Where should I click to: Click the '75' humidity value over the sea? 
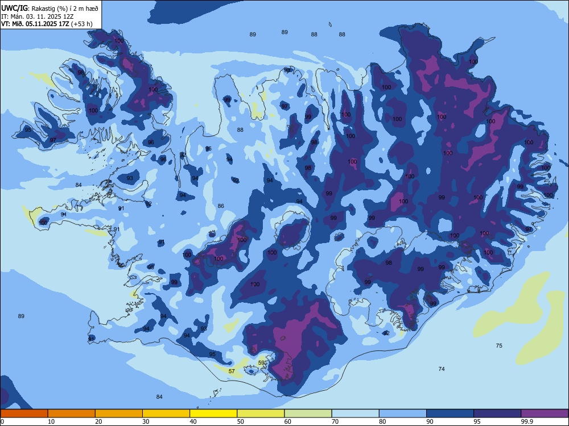tap(499, 345)
